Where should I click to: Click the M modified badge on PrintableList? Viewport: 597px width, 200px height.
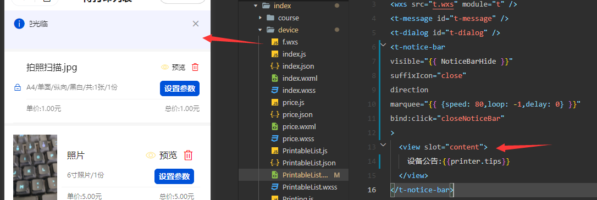(336, 175)
